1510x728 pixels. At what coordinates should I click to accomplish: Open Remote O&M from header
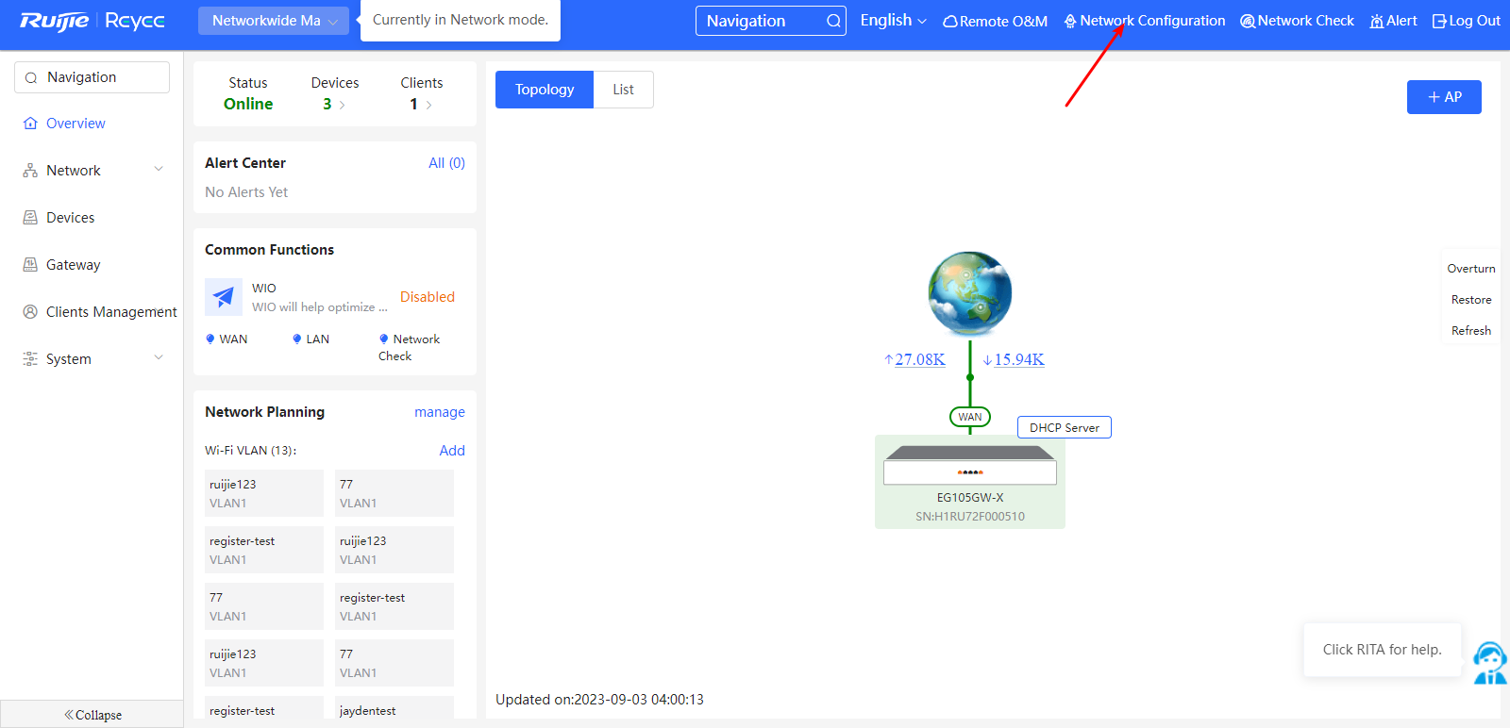(x=995, y=21)
